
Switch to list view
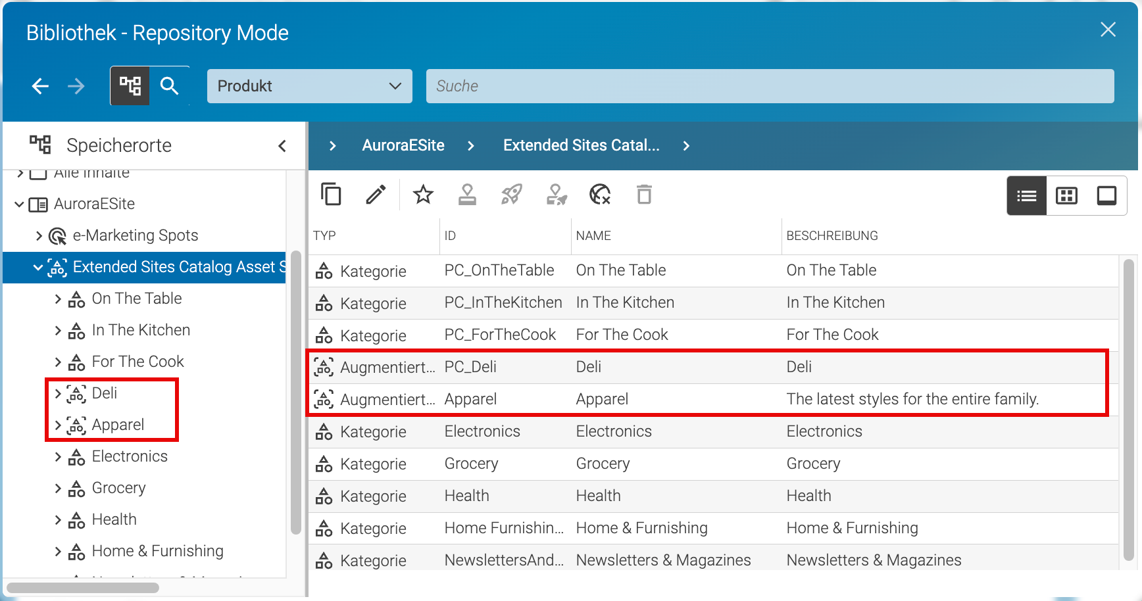1026,195
